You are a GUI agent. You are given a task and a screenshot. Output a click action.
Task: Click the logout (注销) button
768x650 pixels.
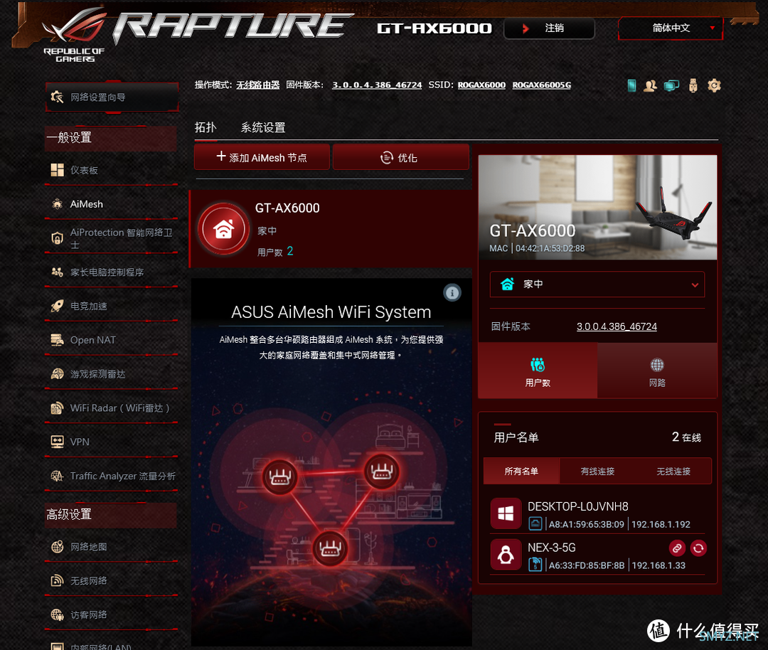[x=549, y=28]
